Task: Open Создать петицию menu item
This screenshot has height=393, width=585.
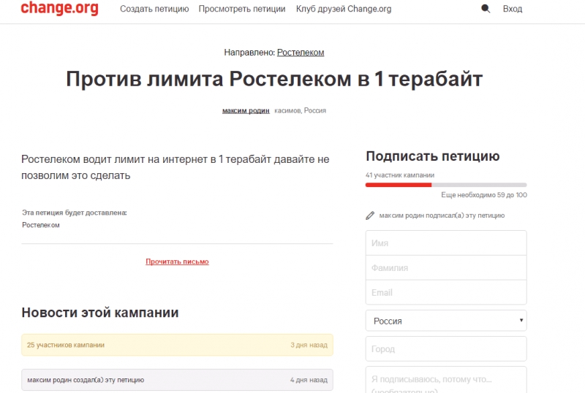Action: point(154,9)
